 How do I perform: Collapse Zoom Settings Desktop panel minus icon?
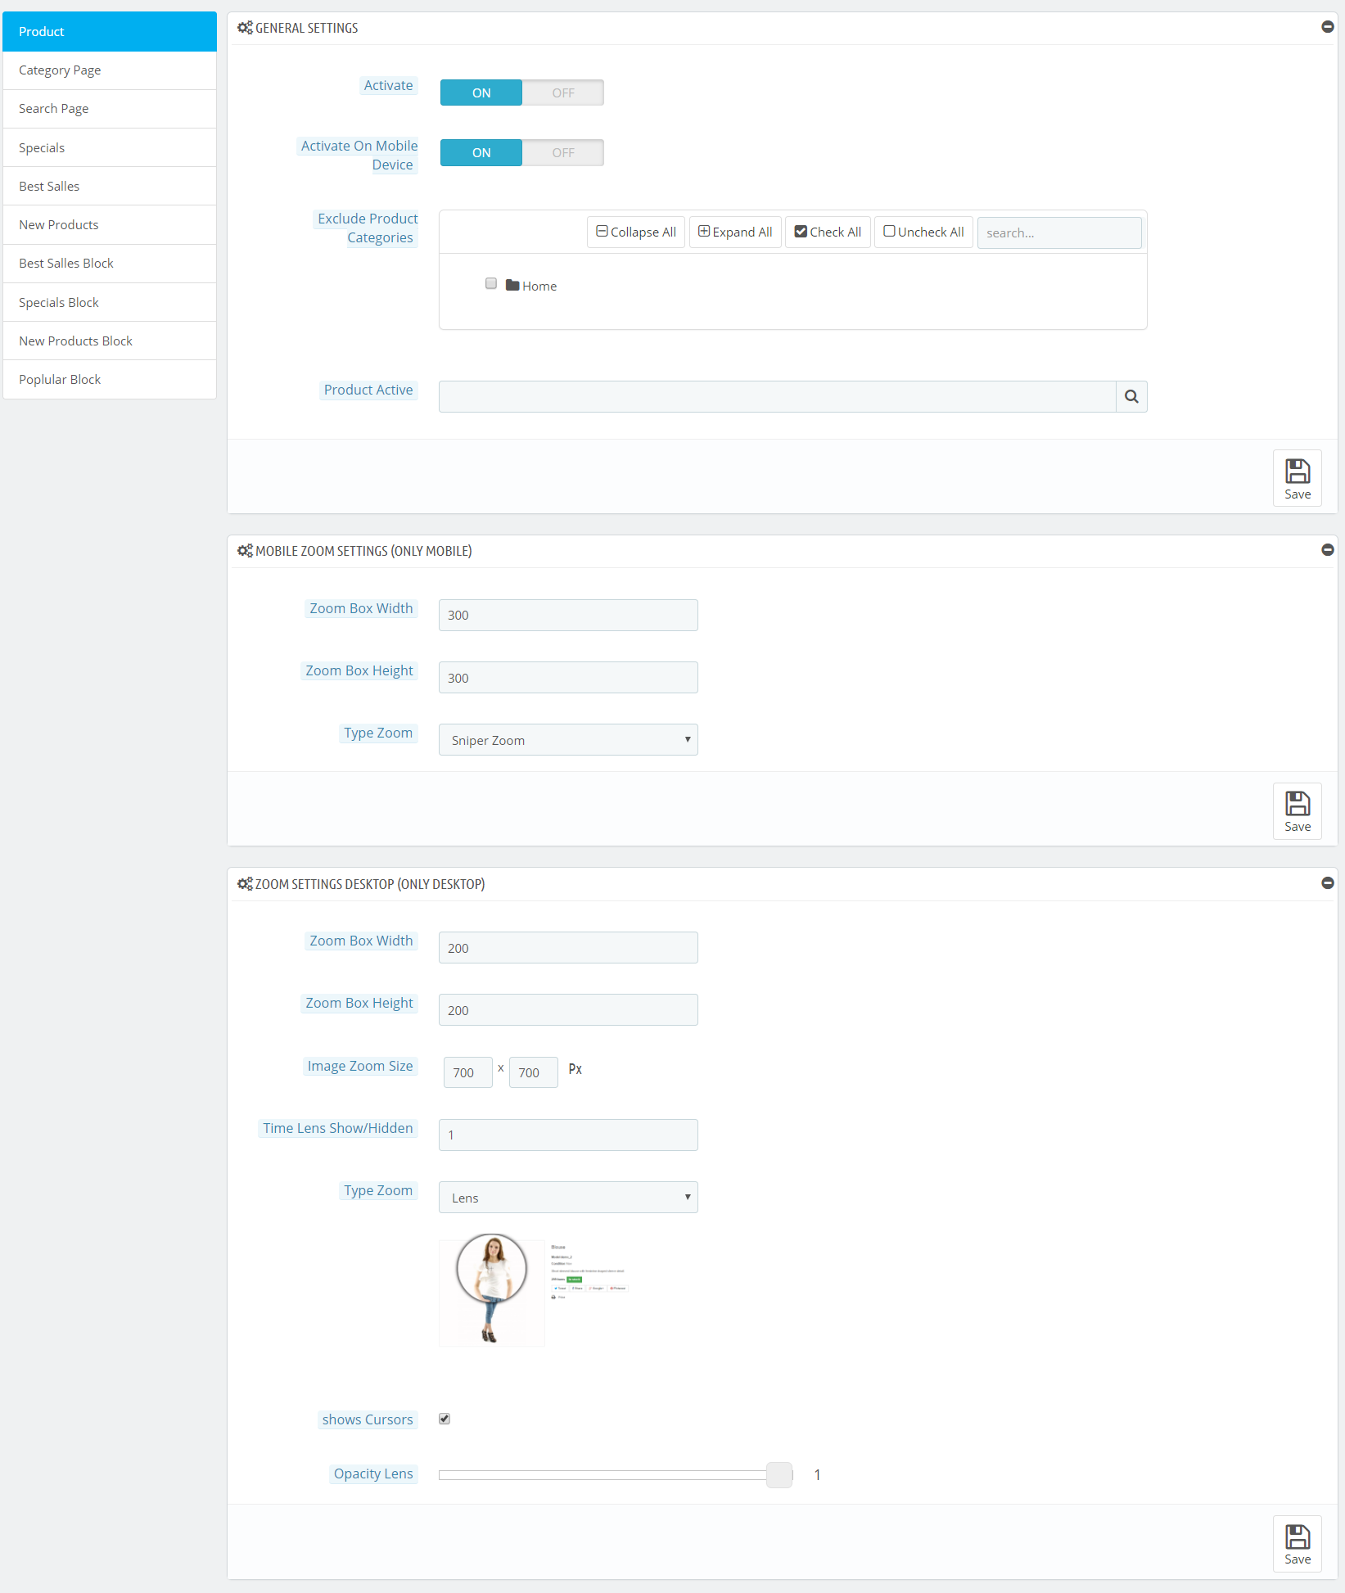[x=1327, y=883]
